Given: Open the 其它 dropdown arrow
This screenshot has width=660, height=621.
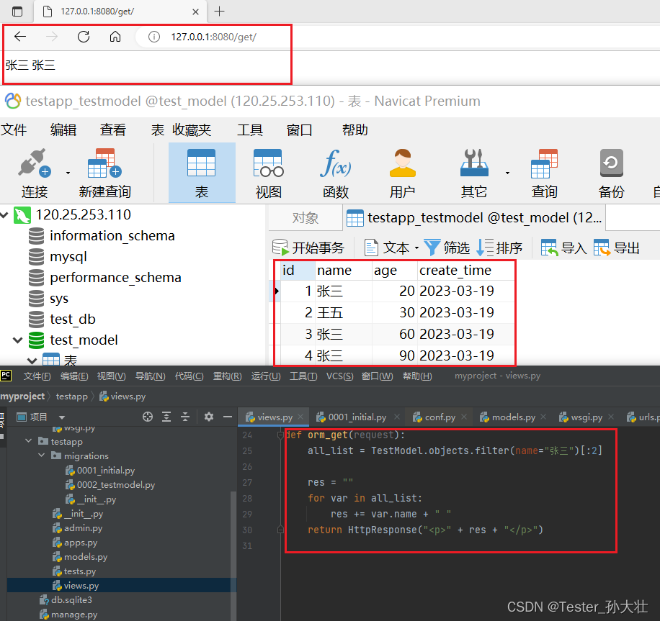Looking at the screenshot, I should (507, 173).
